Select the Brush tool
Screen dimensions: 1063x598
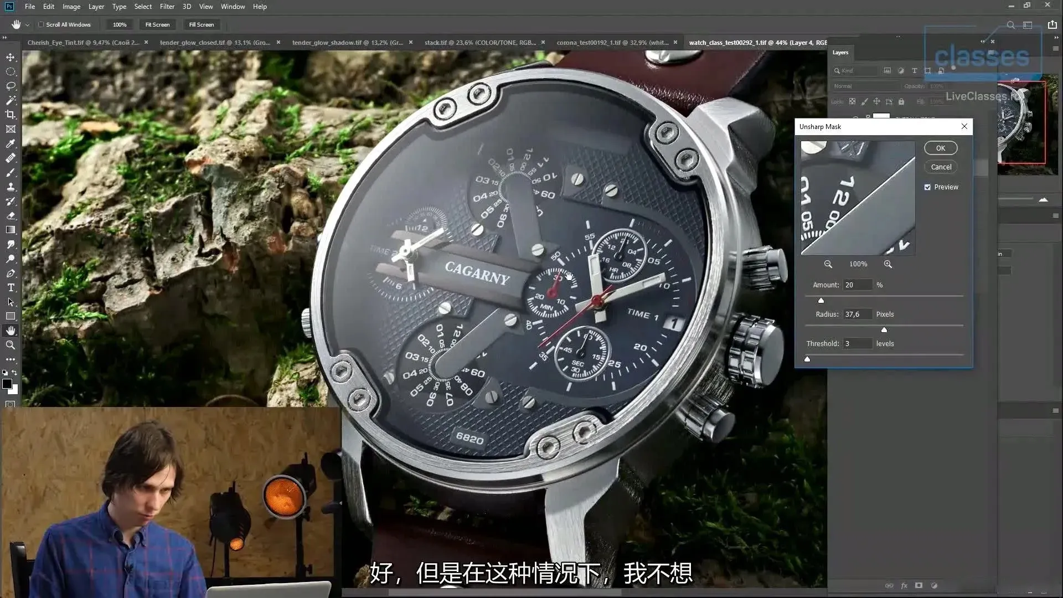pos(11,172)
